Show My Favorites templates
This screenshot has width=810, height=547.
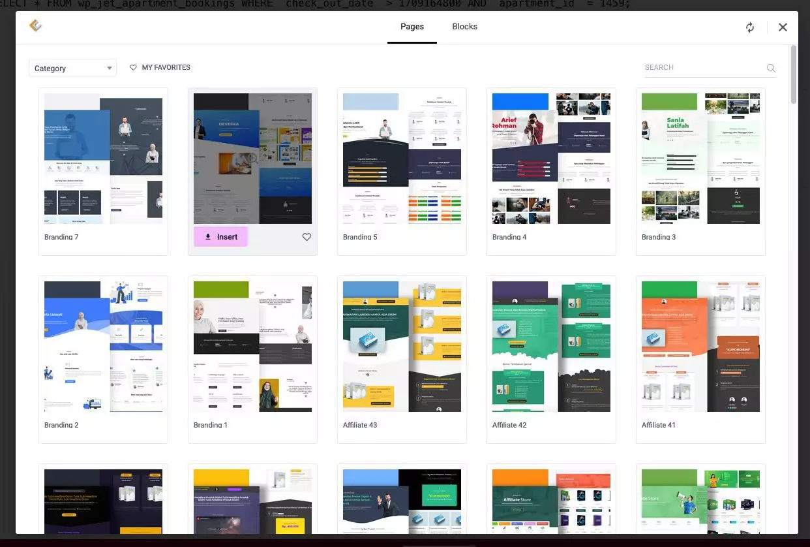(160, 67)
